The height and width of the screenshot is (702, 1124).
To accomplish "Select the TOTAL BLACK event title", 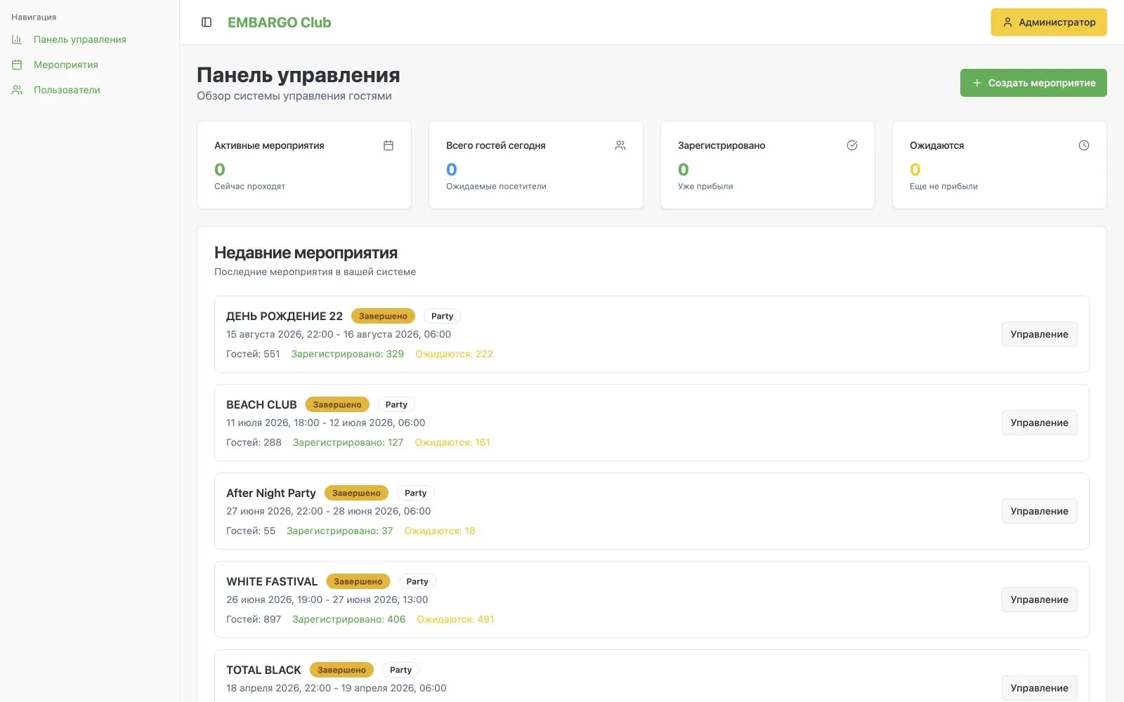I will 263,670.
